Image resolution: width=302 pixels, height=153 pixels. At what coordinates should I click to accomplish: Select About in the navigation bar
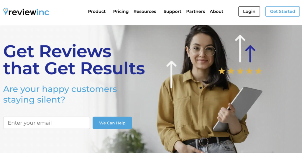pyautogui.click(x=216, y=11)
